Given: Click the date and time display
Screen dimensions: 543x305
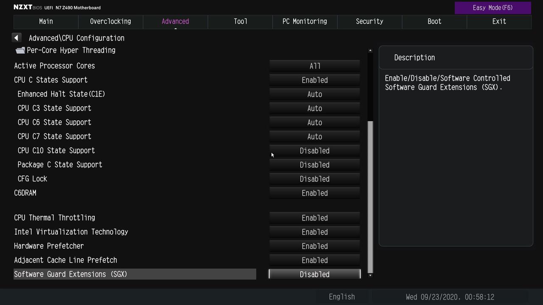Looking at the screenshot, I should point(450,297).
